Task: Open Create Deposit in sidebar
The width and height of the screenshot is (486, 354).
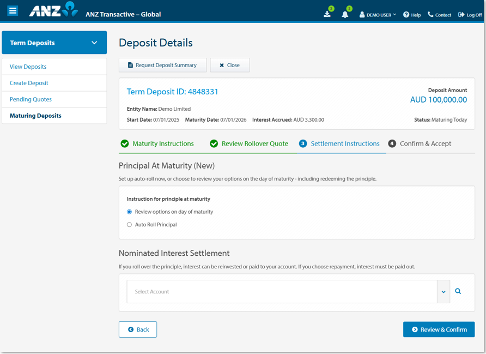Action: coord(29,83)
